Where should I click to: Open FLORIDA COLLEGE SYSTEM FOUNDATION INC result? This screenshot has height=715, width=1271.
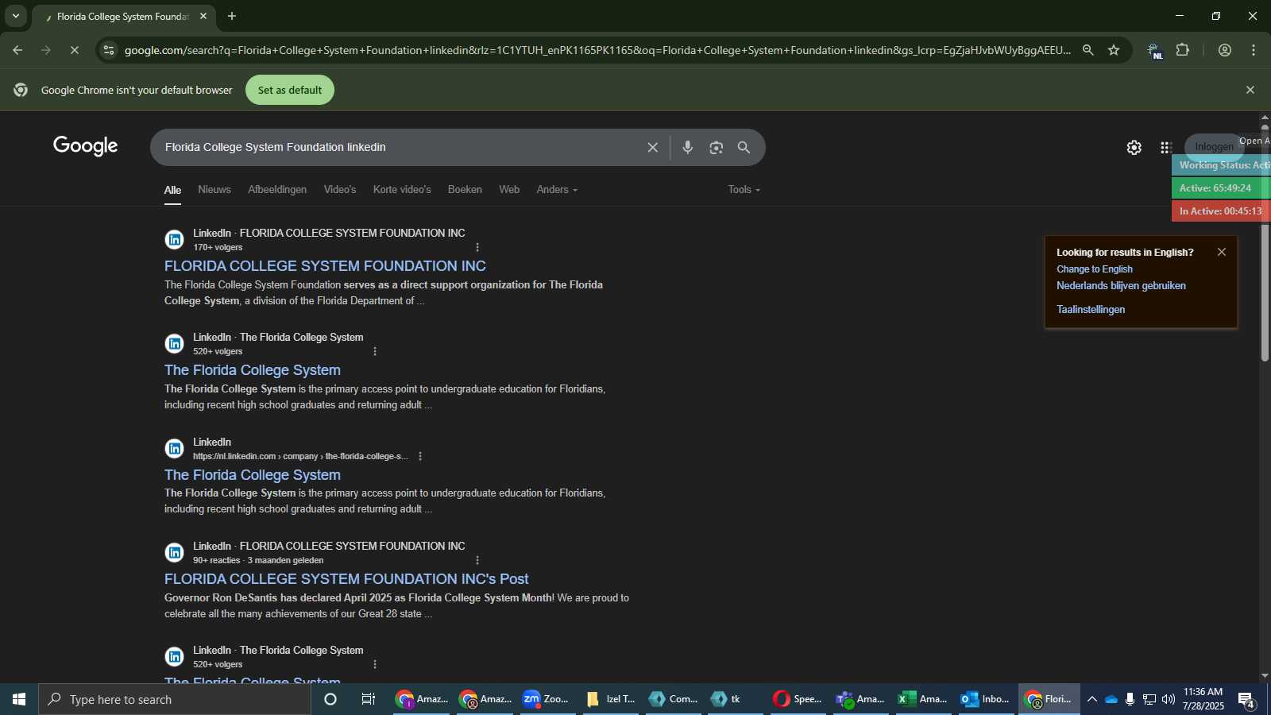pos(325,266)
